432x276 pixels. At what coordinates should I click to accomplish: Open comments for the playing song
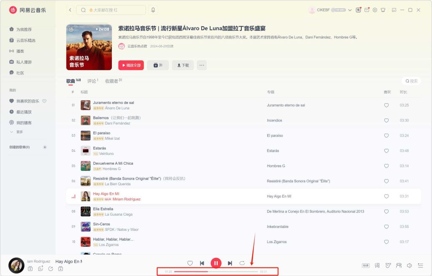coord(40,268)
